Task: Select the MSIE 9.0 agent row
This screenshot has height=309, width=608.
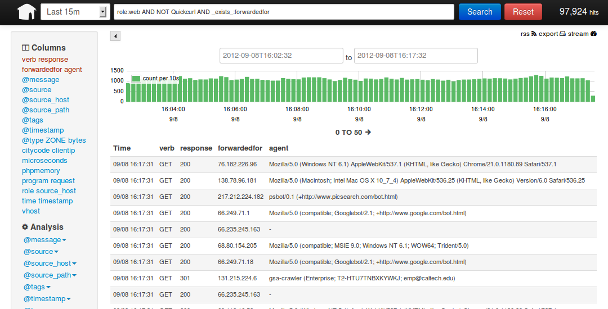Action: [353, 246]
